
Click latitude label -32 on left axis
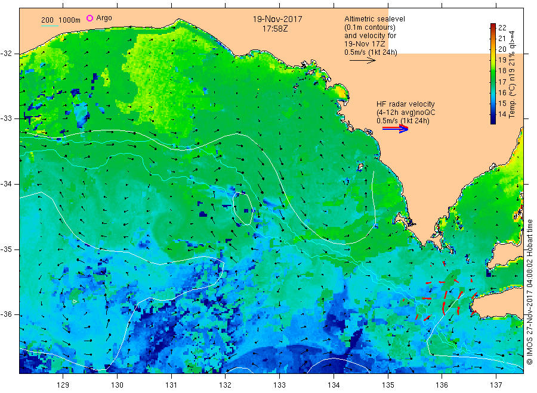(x=7, y=54)
